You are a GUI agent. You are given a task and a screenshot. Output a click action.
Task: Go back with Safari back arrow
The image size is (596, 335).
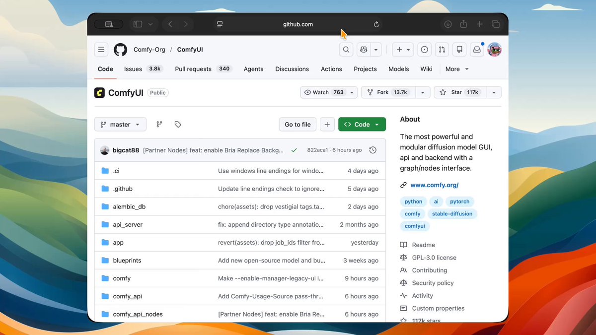tap(170, 24)
